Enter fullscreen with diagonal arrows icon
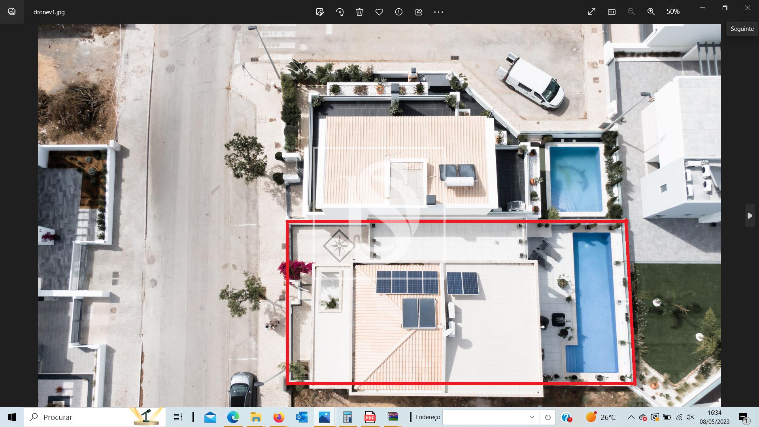Viewport: 759px width, 427px height. coord(591,12)
